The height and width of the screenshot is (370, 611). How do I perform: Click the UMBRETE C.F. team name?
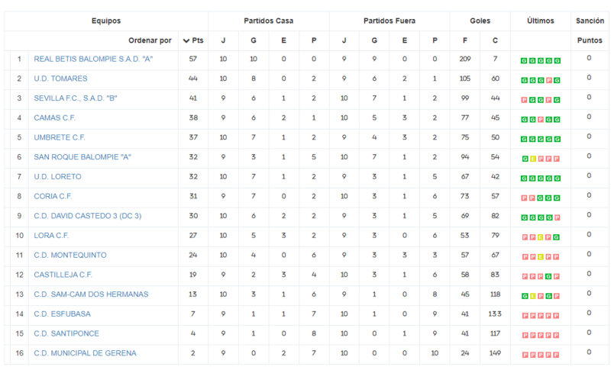60,137
